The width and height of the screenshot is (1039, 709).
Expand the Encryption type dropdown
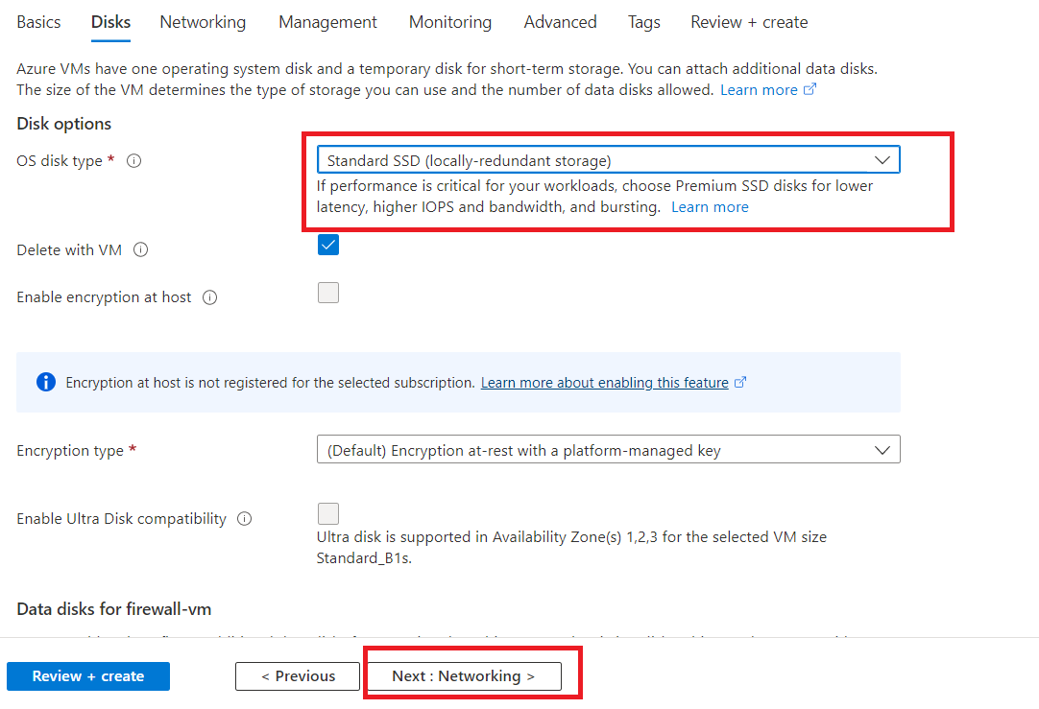(608, 450)
